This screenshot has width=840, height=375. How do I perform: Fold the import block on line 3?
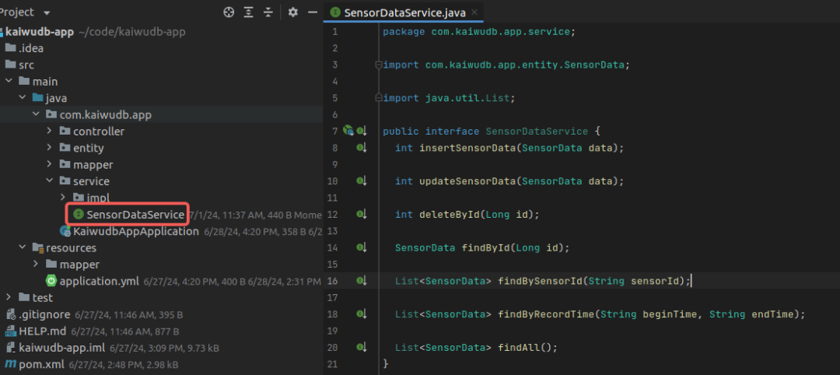tap(378, 65)
